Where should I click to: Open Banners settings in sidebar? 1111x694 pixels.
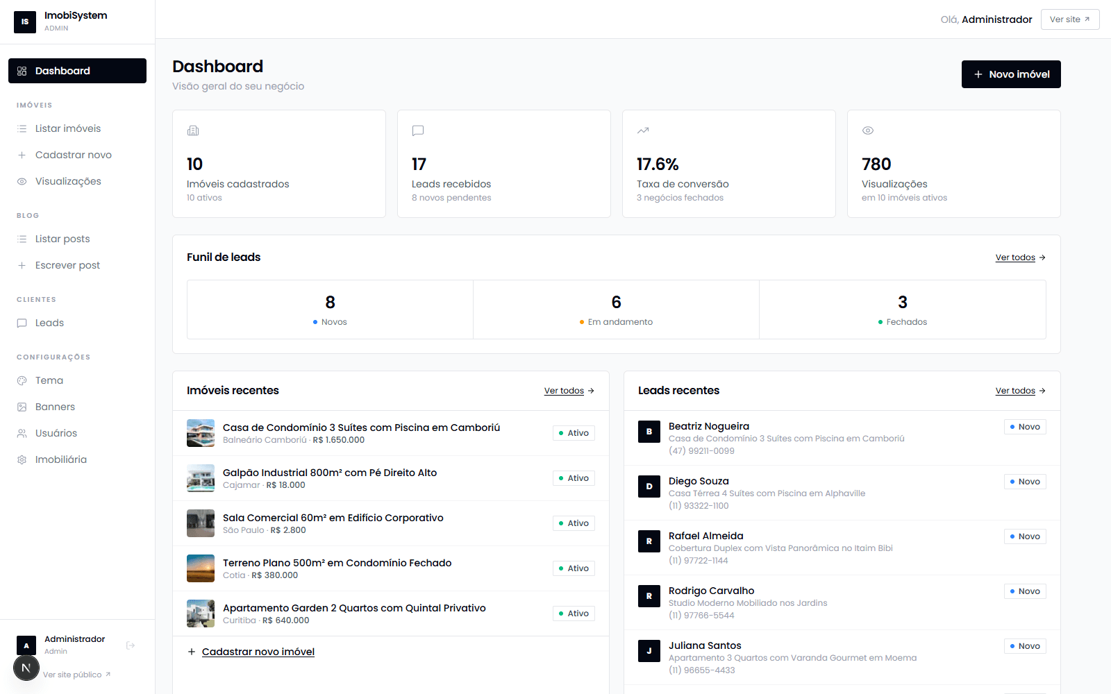pyautogui.click(x=77, y=407)
